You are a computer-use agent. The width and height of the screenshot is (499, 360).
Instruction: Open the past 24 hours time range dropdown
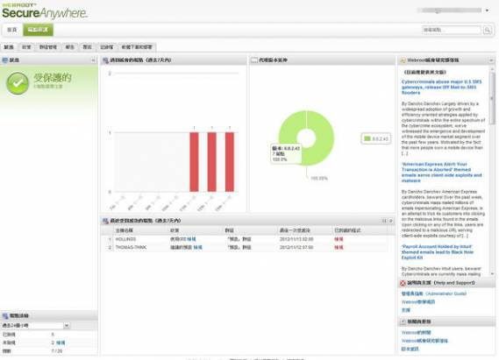pos(36,325)
